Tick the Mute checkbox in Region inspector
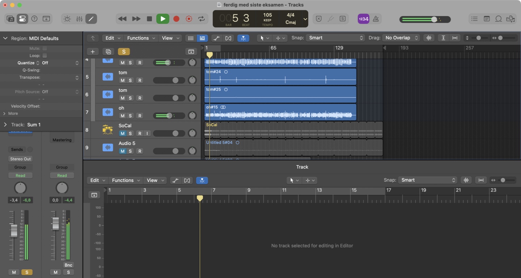This screenshot has width=521, height=278. click(x=45, y=48)
